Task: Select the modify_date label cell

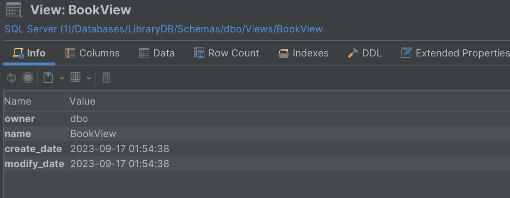Action: [36, 164]
